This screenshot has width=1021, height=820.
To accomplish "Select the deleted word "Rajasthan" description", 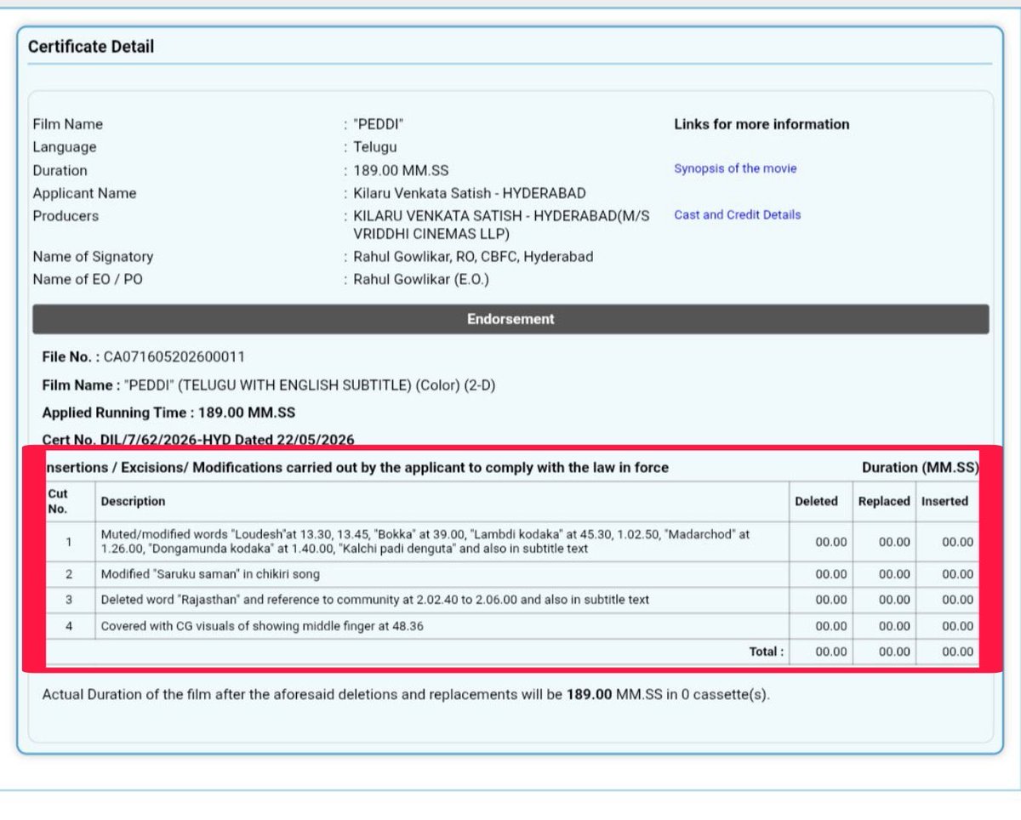I will click(x=374, y=600).
